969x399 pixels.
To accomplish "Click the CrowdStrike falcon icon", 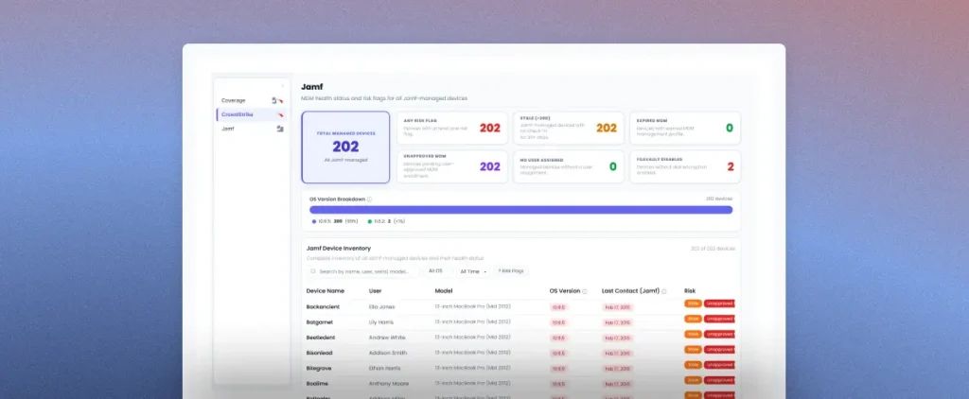I will click(x=280, y=115).
